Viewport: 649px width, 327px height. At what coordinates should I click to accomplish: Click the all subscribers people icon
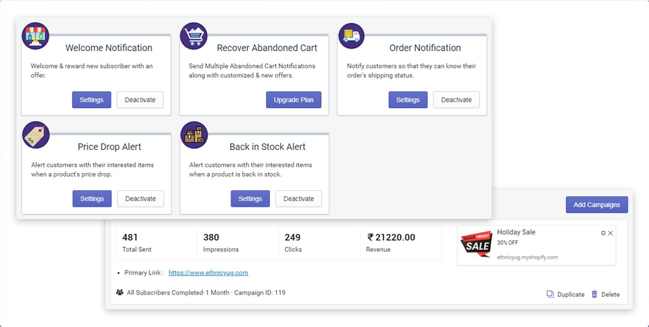[120, 293]
